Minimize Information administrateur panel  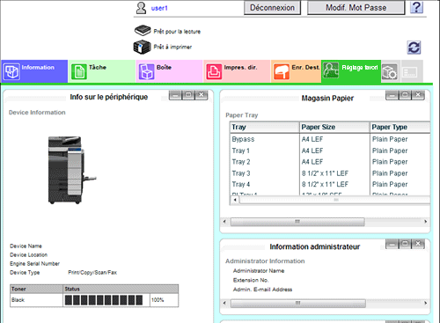pyautogui.click(x=392, y=244)
